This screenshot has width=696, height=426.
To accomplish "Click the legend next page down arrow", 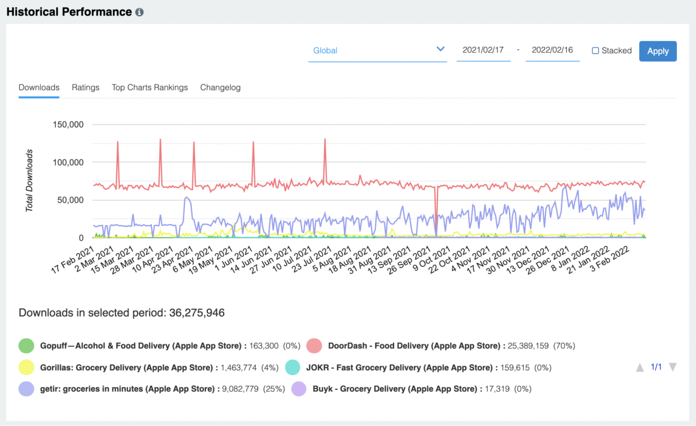I will [x=673, y=367].
